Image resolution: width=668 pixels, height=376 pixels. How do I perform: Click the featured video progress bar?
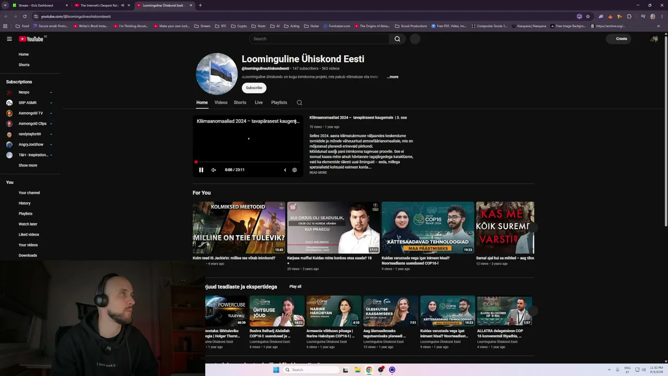[x=248, y=162]
